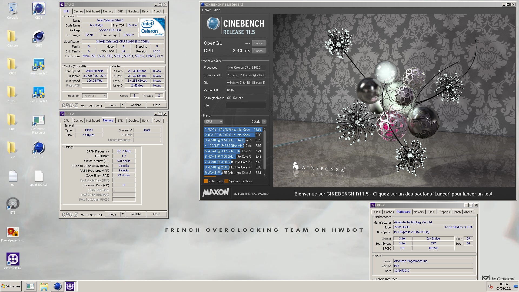This screenshot has width=519, height=292.
Task: Select ranking row 12C/12T @ 2.62 GHz AMD
Action: [233, 146]
